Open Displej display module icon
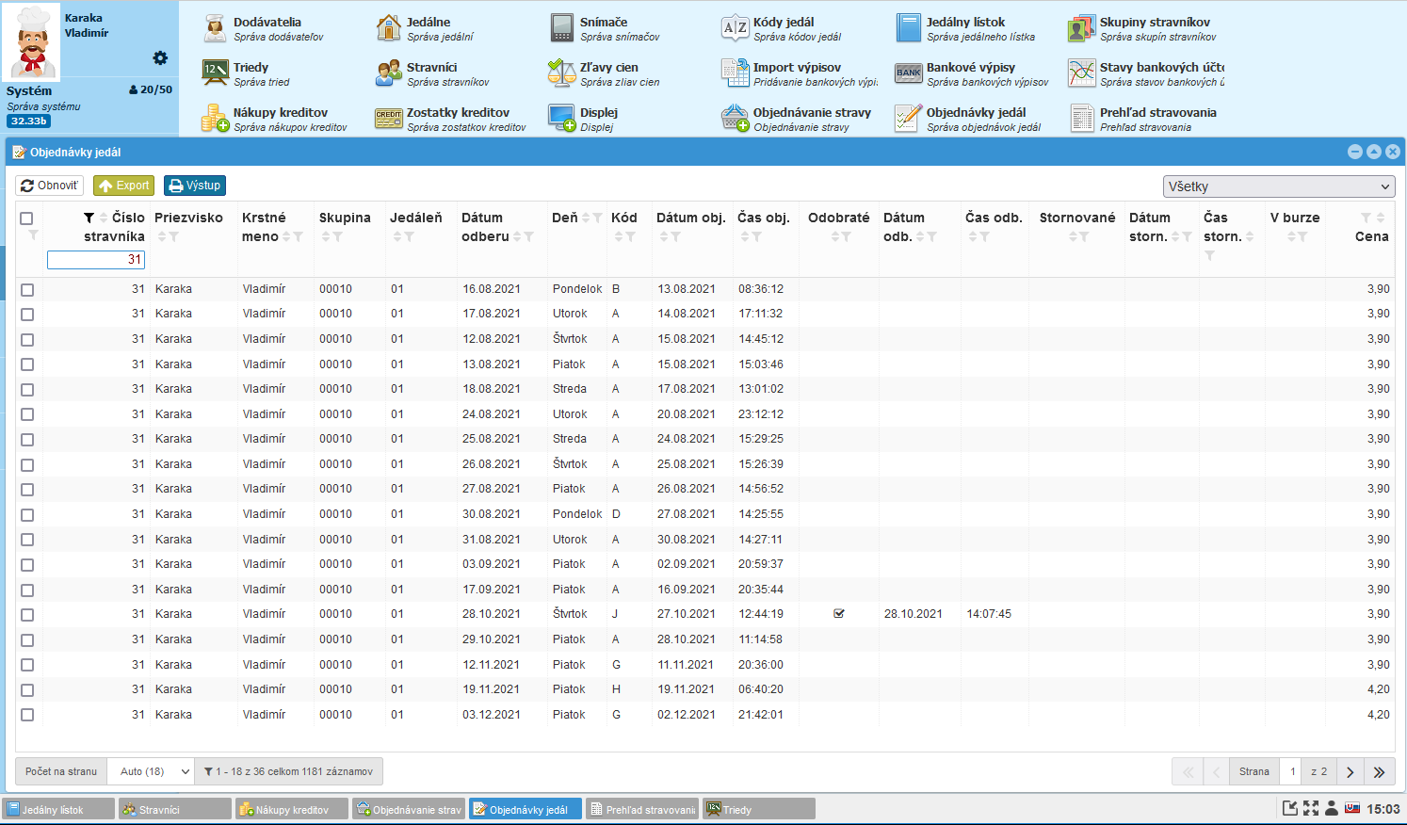The image size is (1407, 825). [562, 119]
